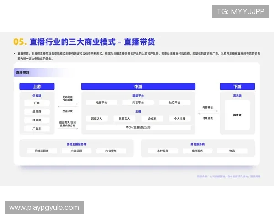
Task: Select the 提交需求/定制 直播内容方案 label
Action: click(68, 124)
